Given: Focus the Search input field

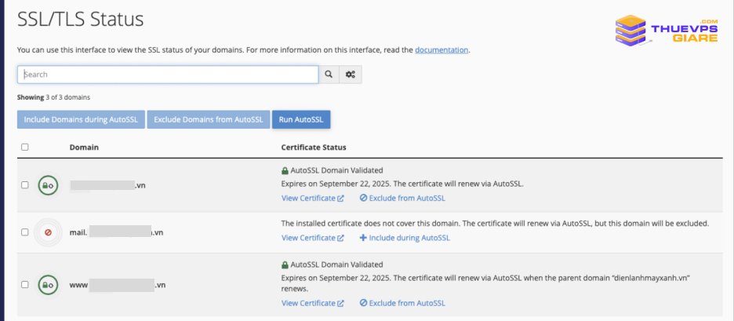Looking at the screenshot, I should (168, 75).
